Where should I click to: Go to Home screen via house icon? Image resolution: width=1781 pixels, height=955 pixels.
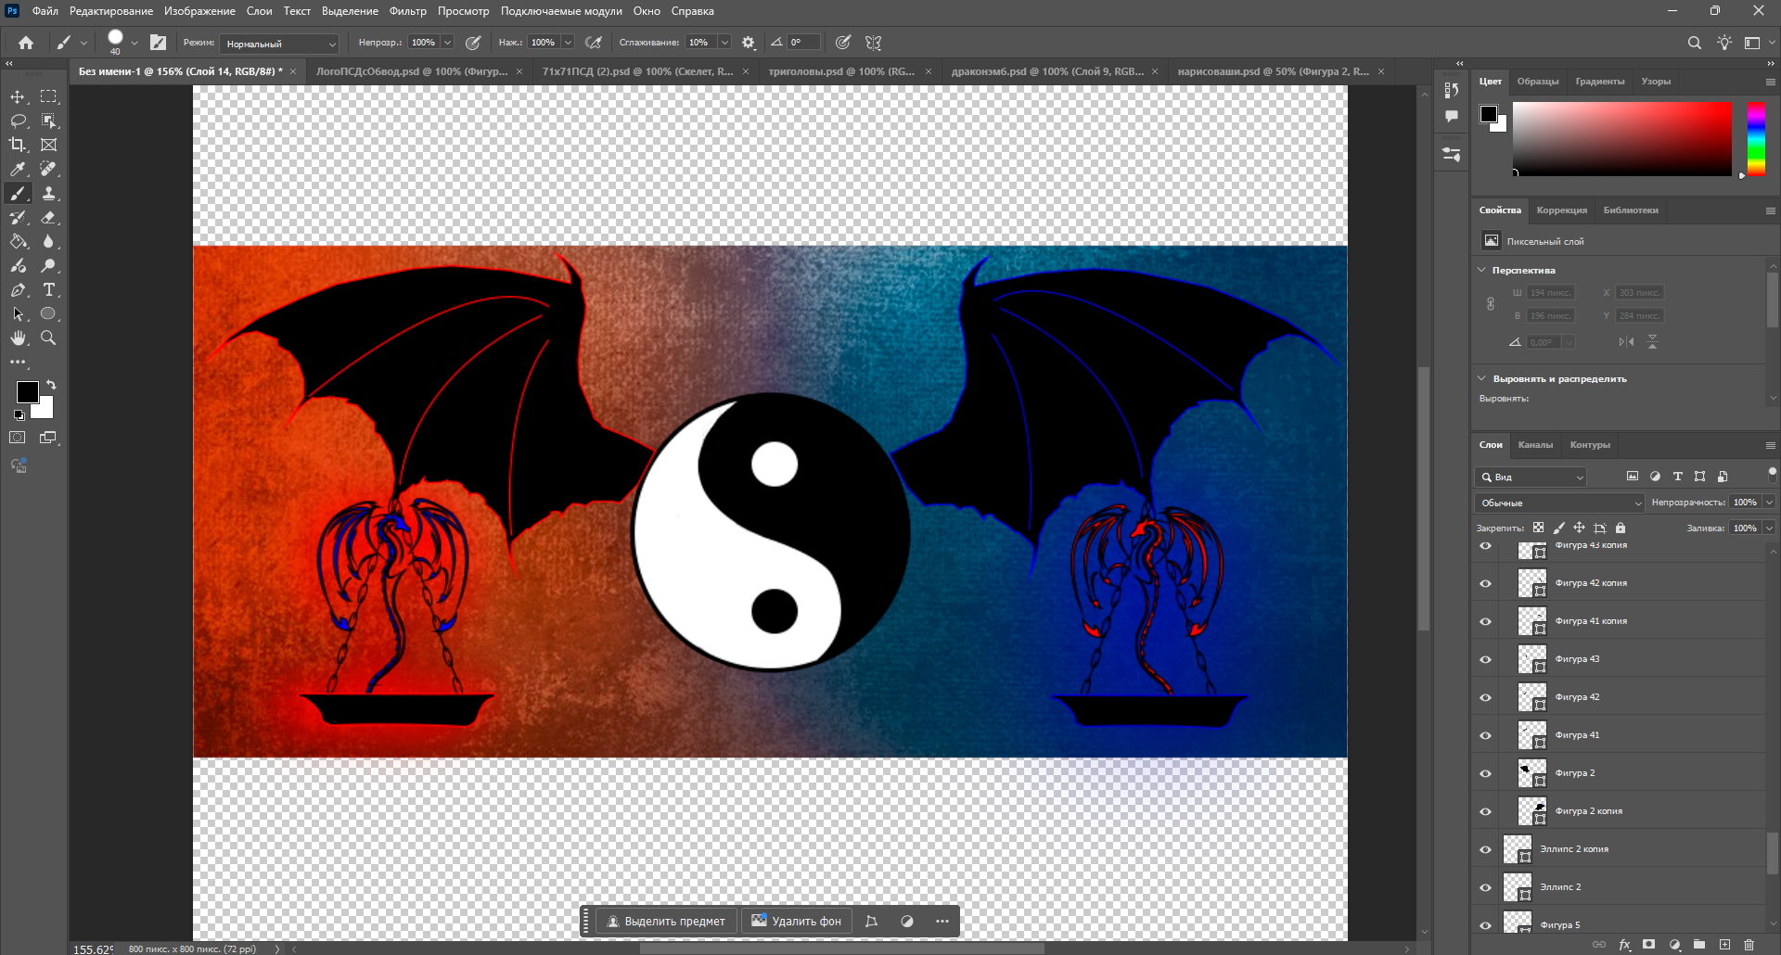tap(26, 43)
